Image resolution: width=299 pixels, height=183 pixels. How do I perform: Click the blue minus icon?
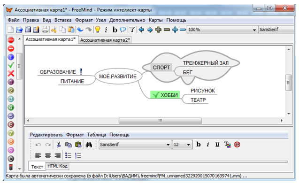(x=183, y=30)
